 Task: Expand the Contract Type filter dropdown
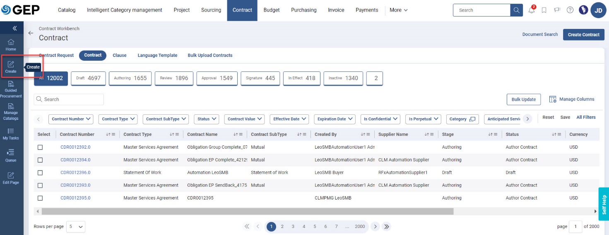tap(119, 119)
